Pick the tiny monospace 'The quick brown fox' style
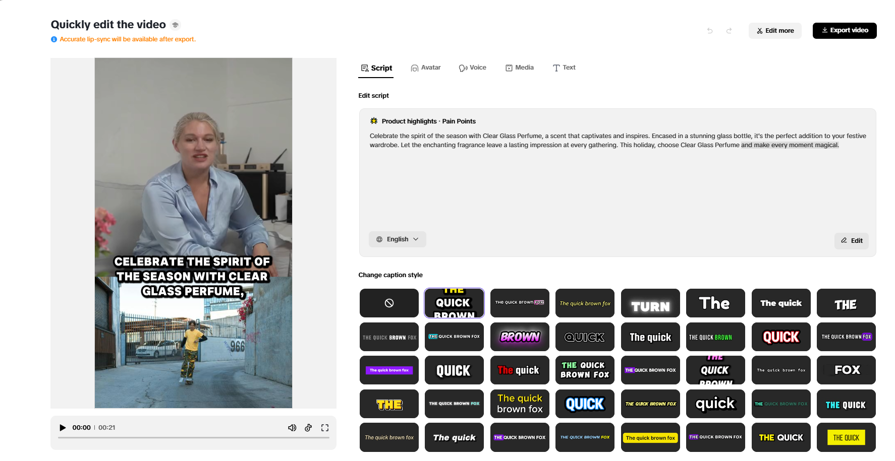This screenshot has height=461, width=895. coord(781,370)
